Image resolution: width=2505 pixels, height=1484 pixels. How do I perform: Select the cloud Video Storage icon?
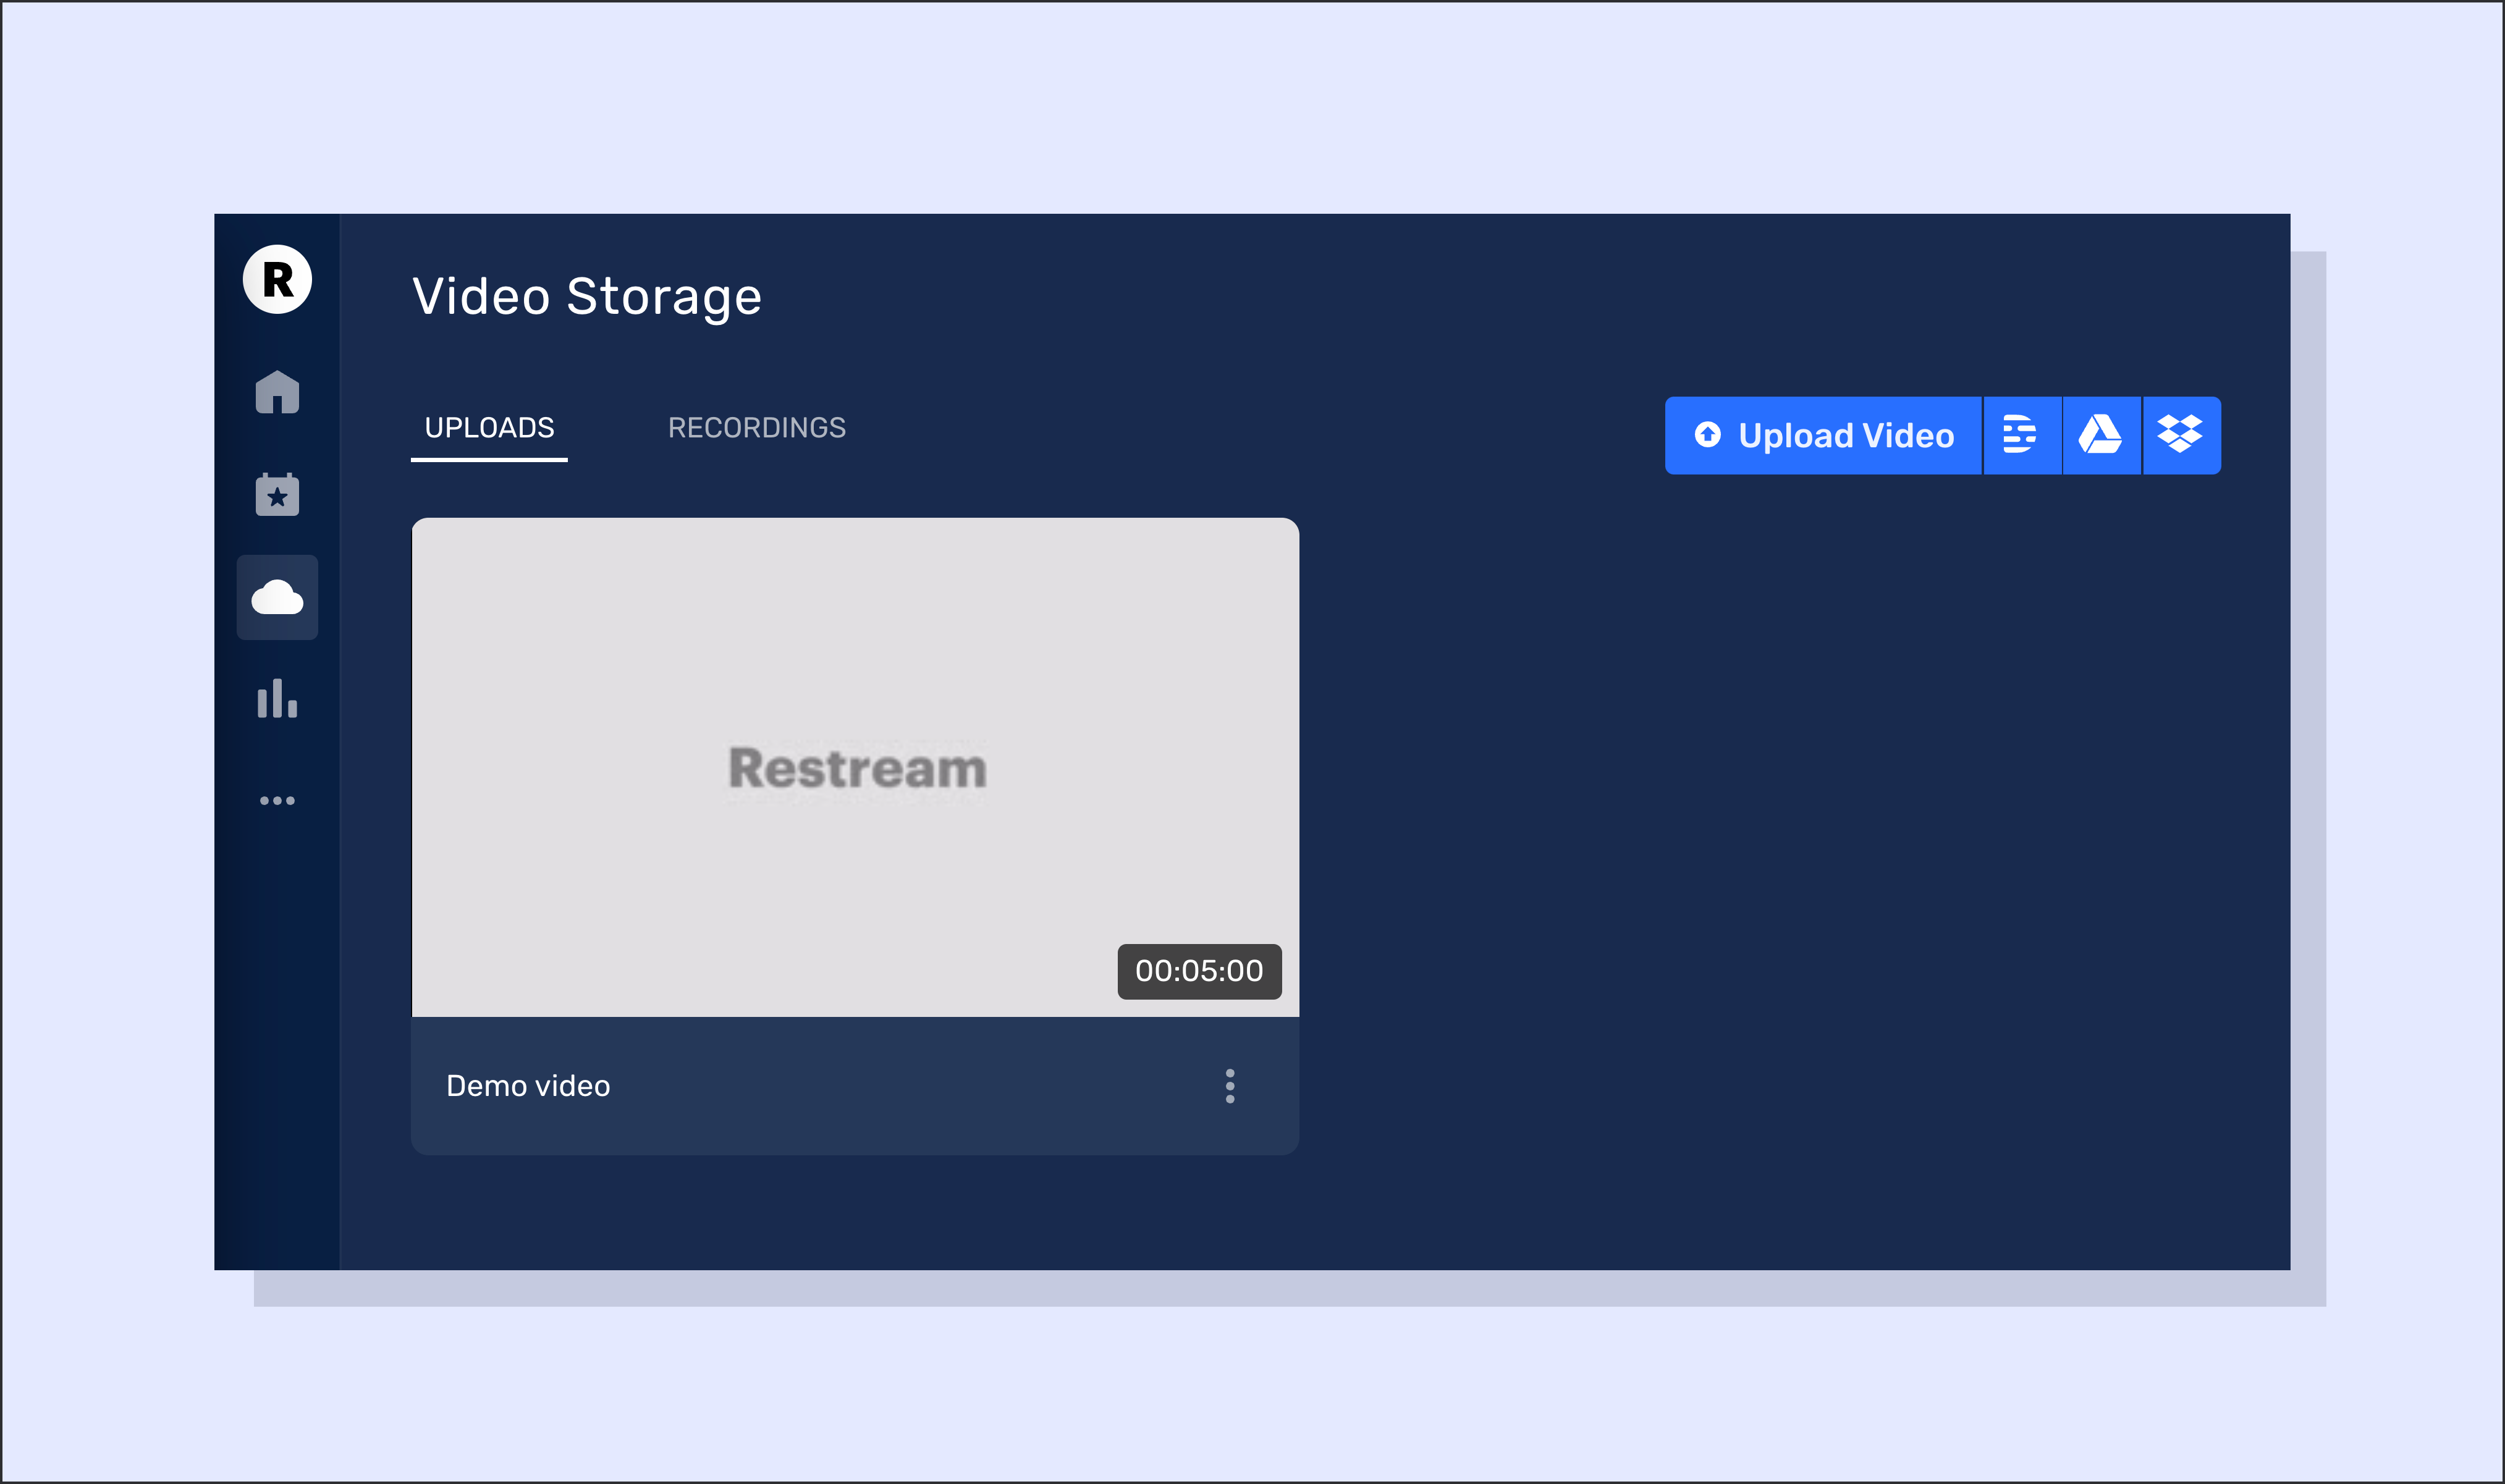[x=277, y=597]
